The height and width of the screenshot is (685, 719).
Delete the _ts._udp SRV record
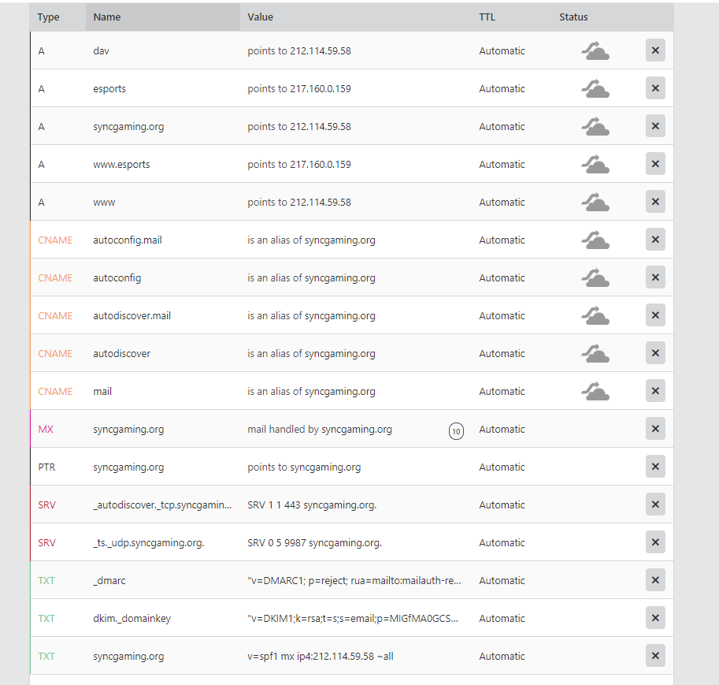(655, 542)
